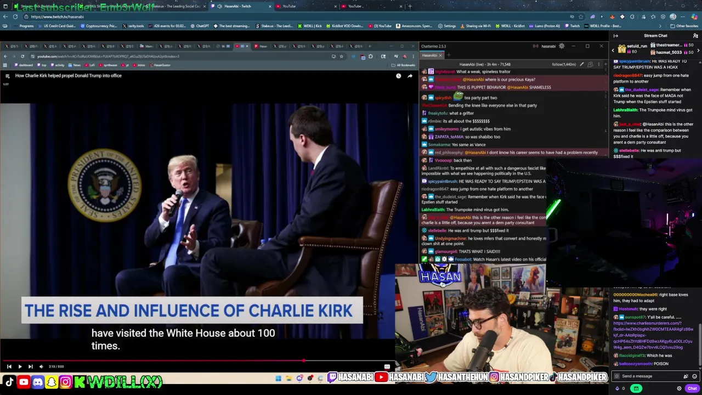Open All Bookmarks folder in inner browser
Screen dimensions: 702x395
[404, 65]
